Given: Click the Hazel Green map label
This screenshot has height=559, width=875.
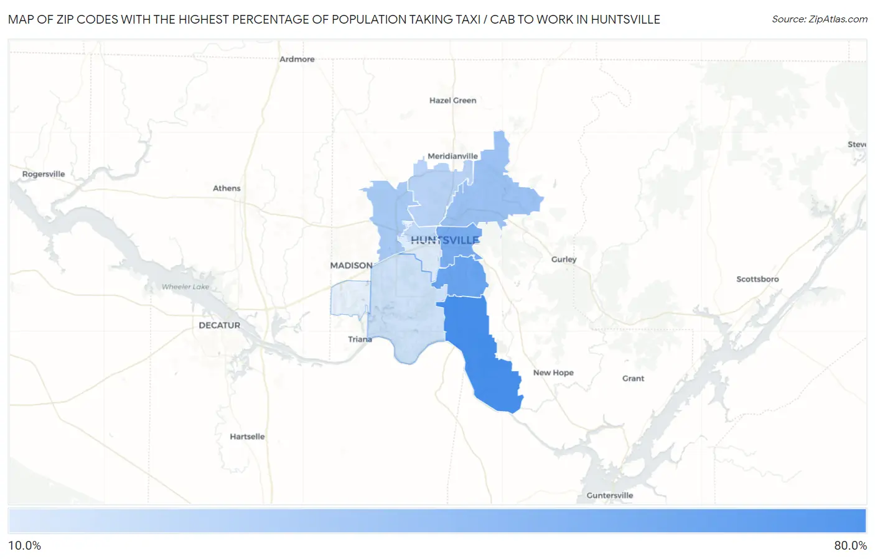Looking at the screenshot, I should coord(452,100).
